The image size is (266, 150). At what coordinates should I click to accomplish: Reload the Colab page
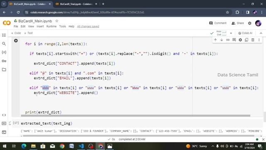pyautogui.click(x=18, y=12)
